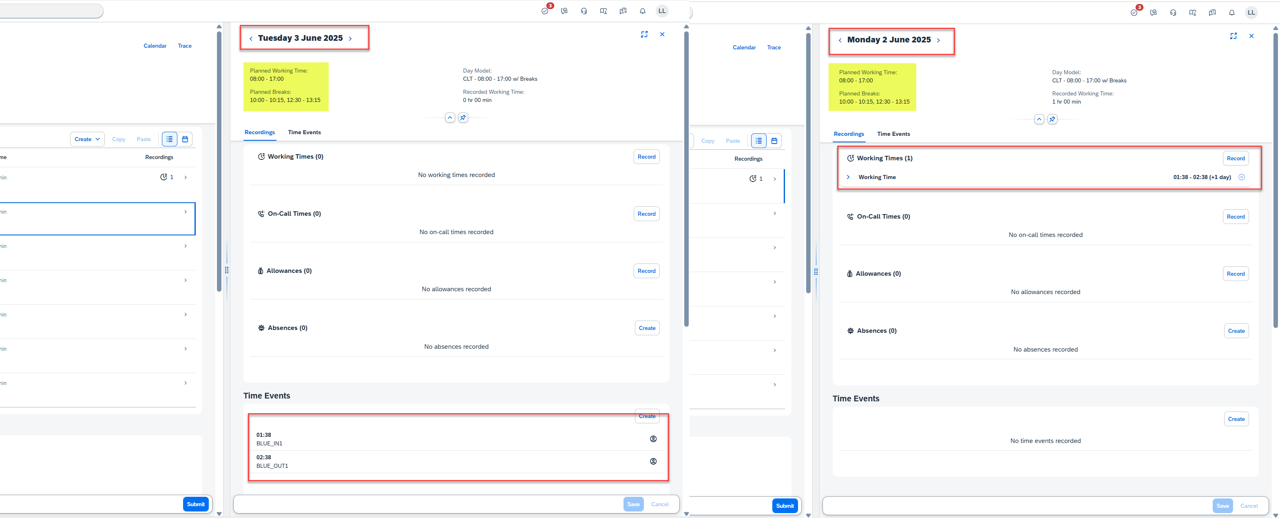Click the panel splitter handle in left screenshot

click(227, 270)
